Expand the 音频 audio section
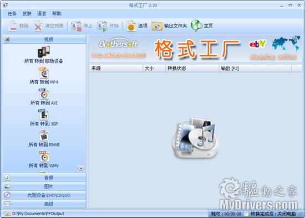This screenshot has height=218, width=305. point(44,178)
